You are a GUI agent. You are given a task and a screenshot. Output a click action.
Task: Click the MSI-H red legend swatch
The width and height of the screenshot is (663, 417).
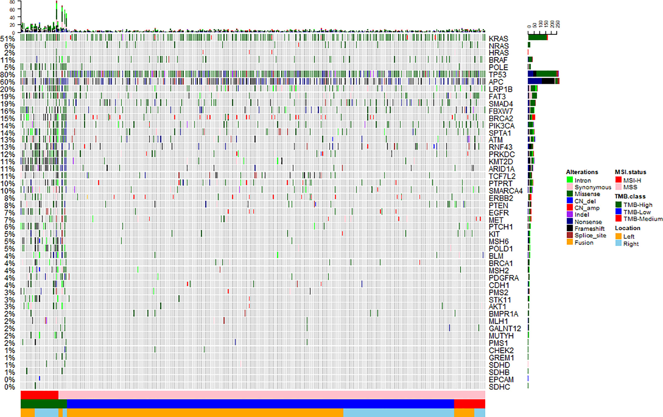pos(618,180)
